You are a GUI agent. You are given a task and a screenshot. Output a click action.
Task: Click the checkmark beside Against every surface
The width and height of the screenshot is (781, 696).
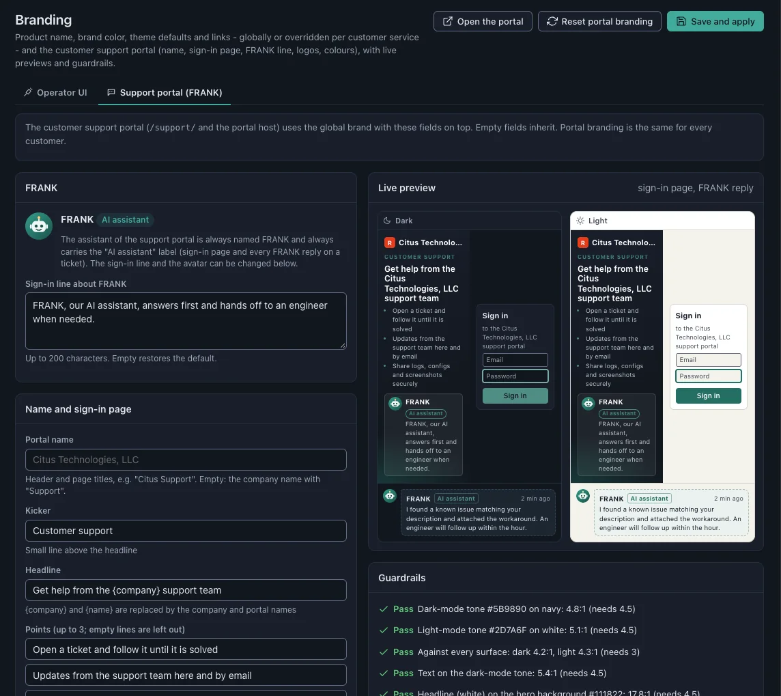coord(384,652)
